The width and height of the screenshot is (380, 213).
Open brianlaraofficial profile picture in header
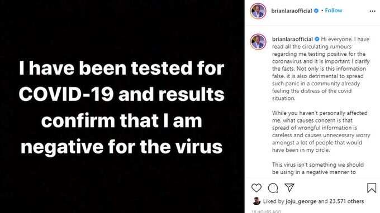(x=258, y=11)
